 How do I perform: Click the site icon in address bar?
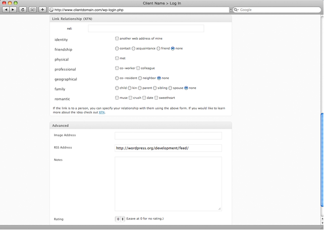tap(51, 10)
